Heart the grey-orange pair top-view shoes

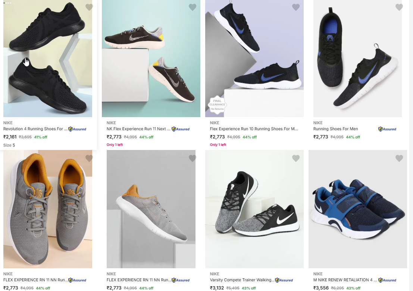point(89,158)
